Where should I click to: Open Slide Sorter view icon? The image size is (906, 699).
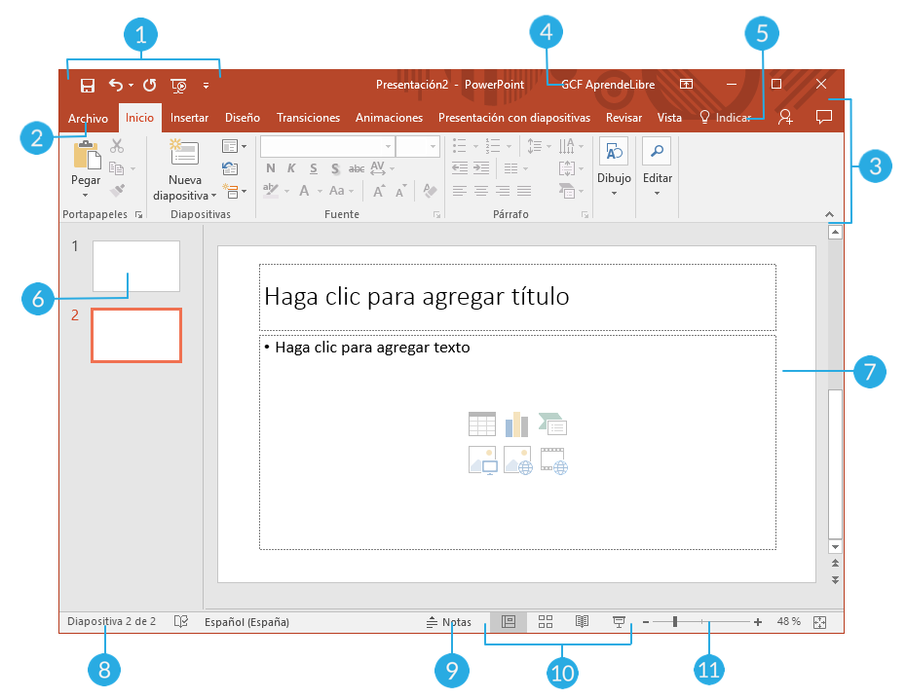click(546, 622)
